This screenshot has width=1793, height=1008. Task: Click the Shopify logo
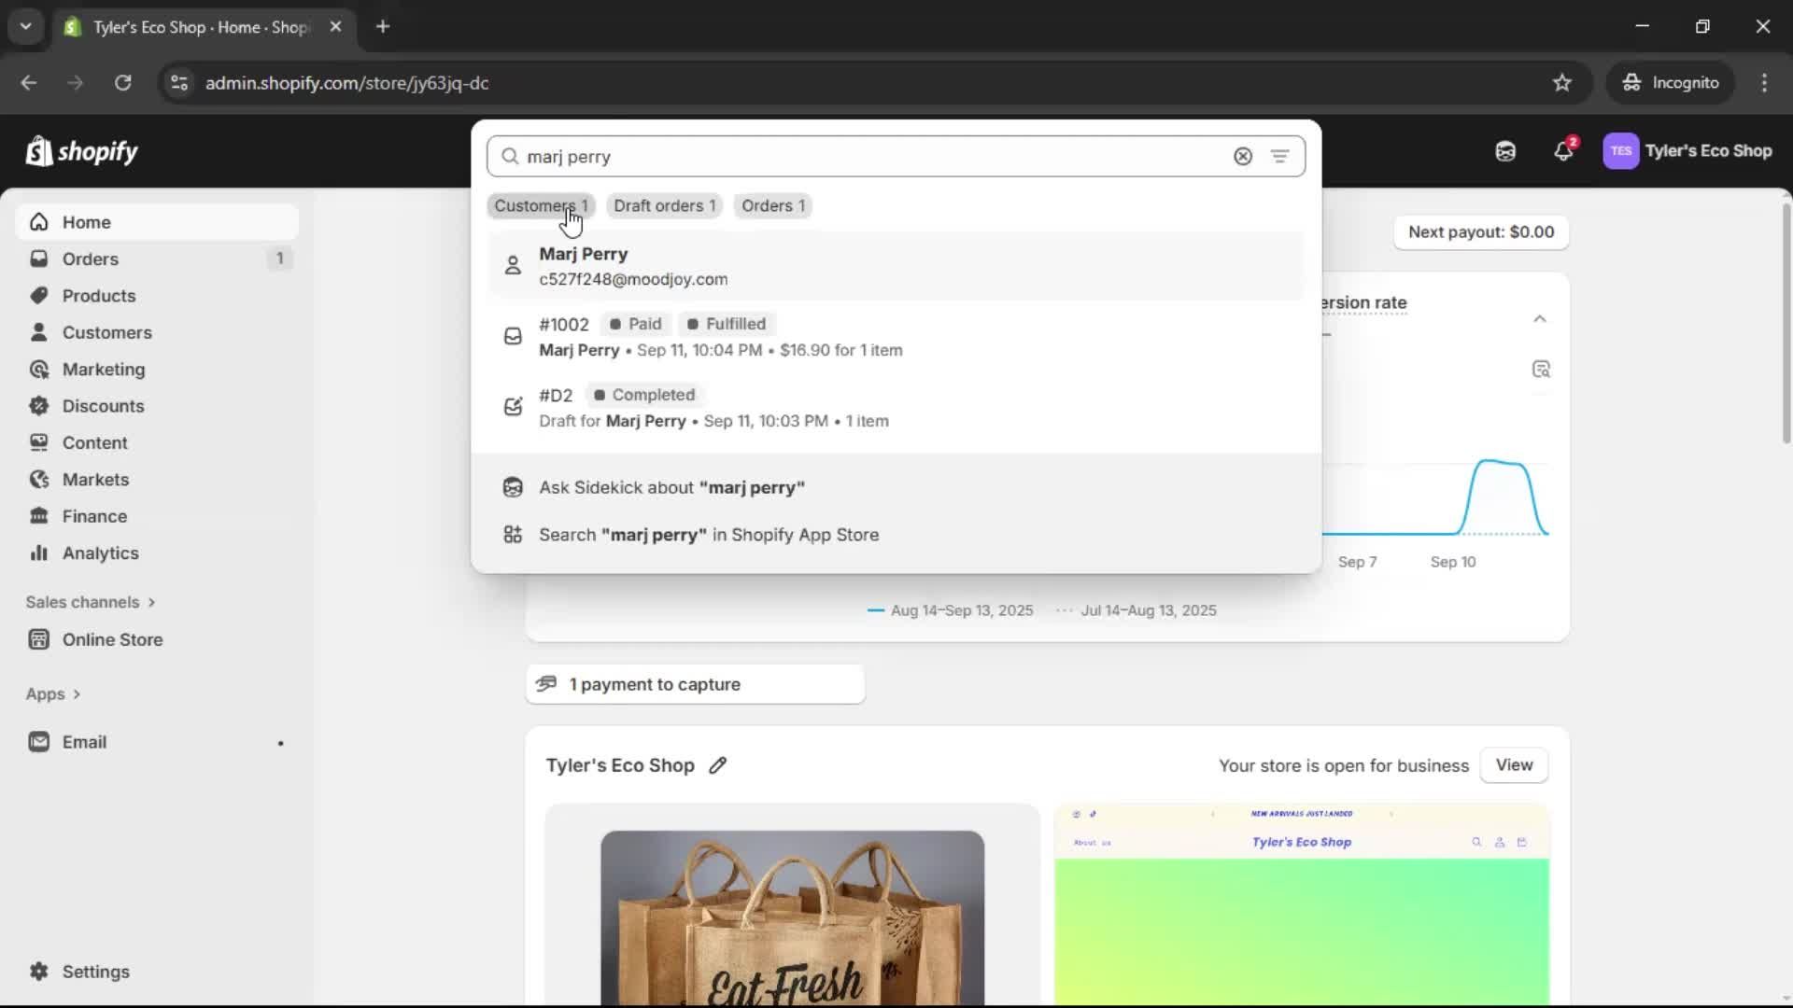point(82,151)
